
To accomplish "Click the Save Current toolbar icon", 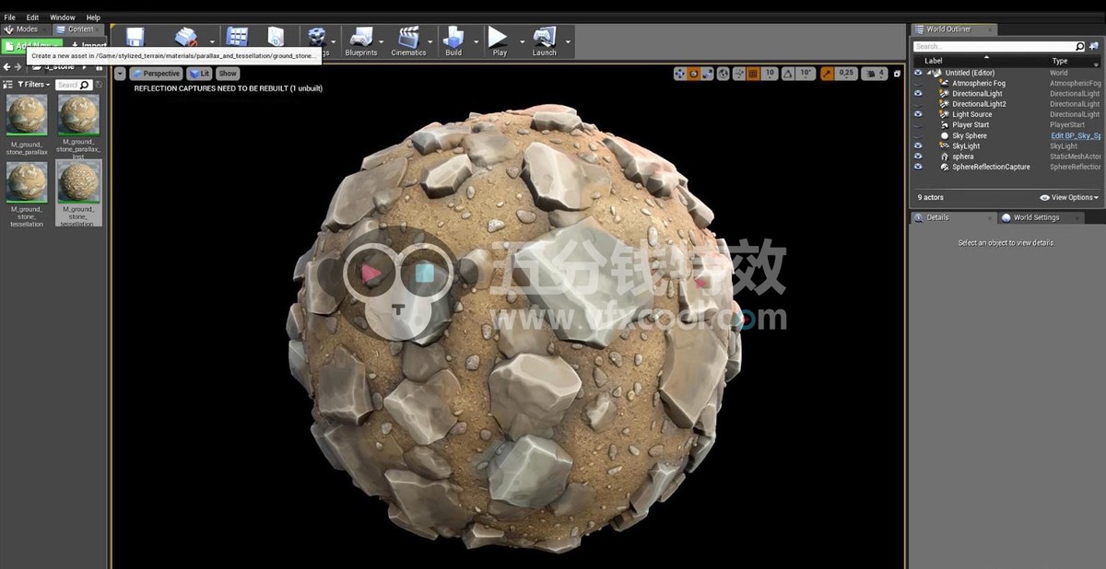I will pyautogui.click(x=135, y=38).
